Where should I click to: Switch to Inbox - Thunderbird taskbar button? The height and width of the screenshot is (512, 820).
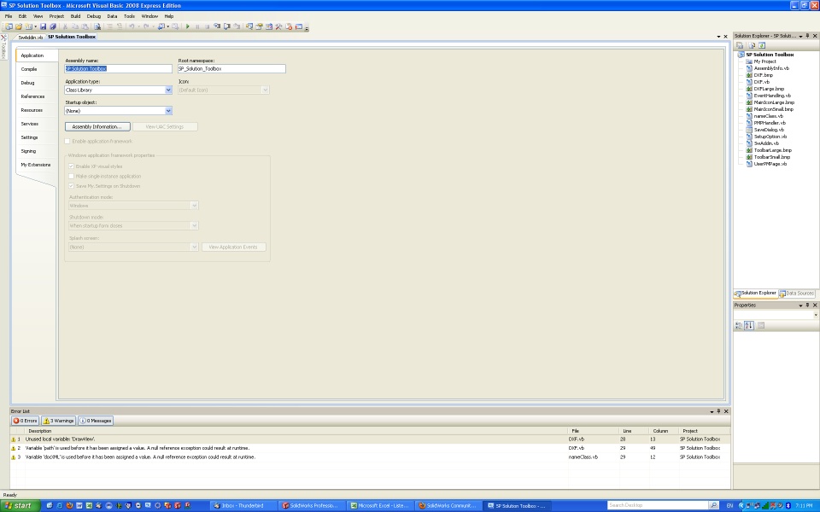pos(243,505)
